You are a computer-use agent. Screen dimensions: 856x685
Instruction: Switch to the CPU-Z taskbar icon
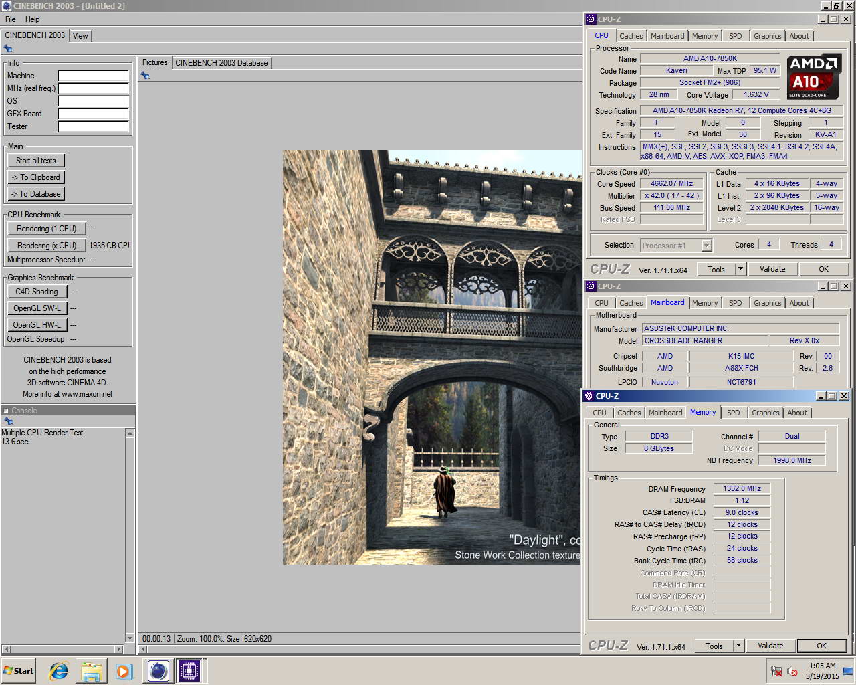tap(189, 670)
